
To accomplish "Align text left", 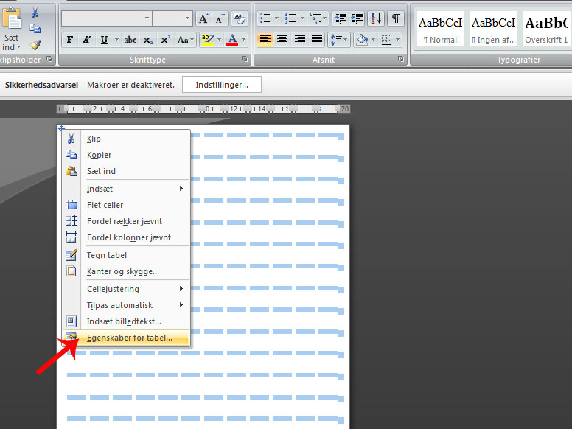I will 265,39.
